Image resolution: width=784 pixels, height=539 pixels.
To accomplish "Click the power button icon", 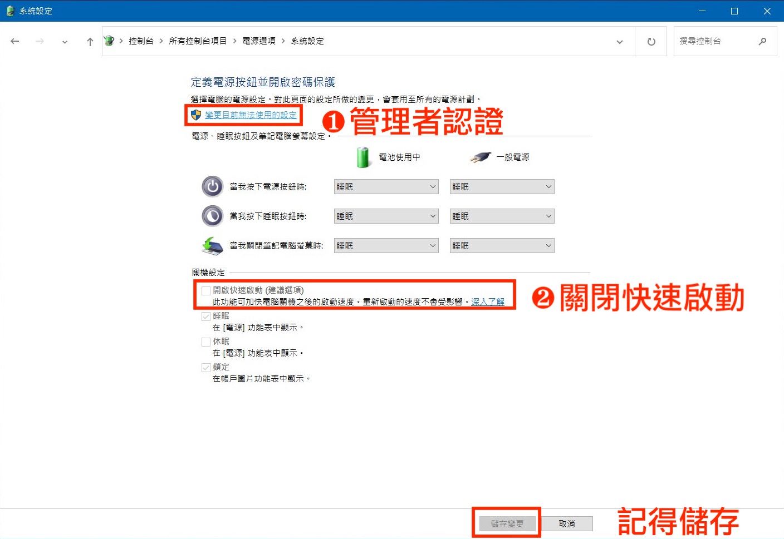I will point(212,187).
